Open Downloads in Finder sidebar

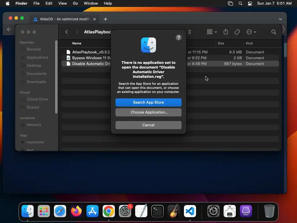[36, 82]
